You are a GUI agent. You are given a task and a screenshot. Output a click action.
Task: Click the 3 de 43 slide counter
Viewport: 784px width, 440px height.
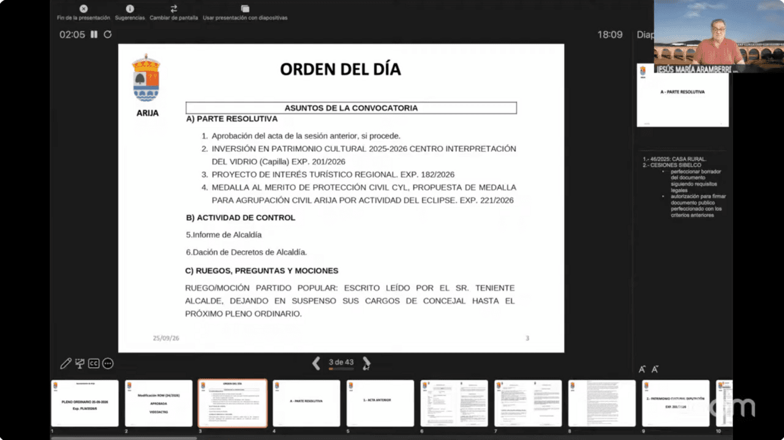(341, 362)
